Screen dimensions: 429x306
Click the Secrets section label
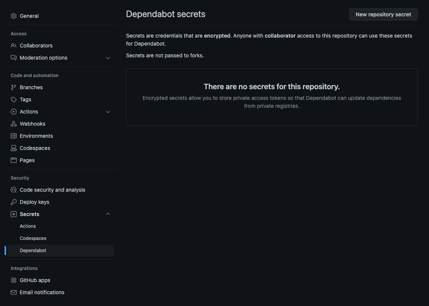pos(30,214)
